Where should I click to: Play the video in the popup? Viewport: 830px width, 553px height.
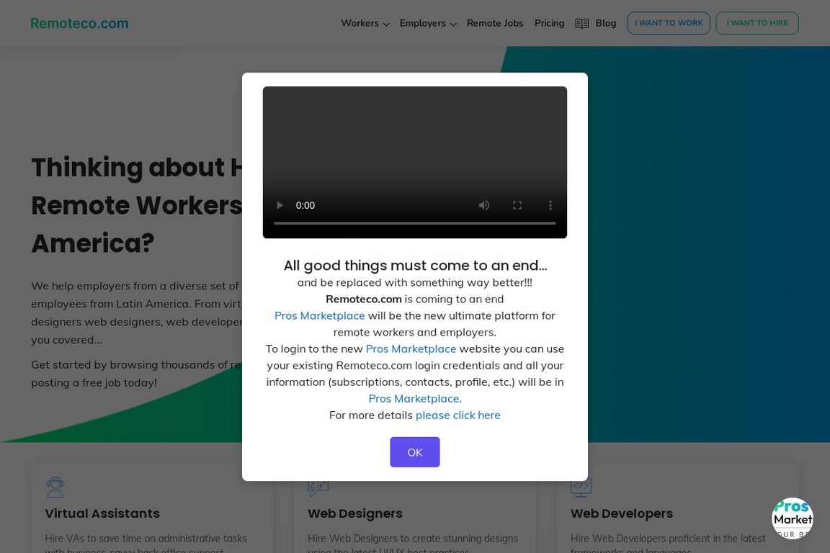(x=280, y=205)
